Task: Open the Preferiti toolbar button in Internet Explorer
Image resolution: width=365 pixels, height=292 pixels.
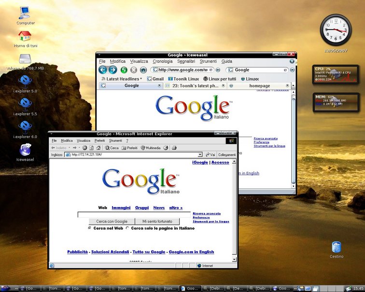Action: [x=129, y=148]
